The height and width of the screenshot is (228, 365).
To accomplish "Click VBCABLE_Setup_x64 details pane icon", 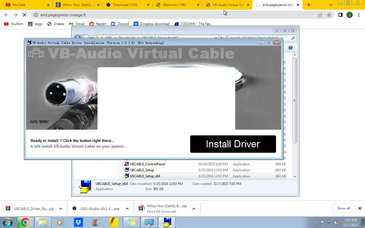I will [x=85, y=186].
